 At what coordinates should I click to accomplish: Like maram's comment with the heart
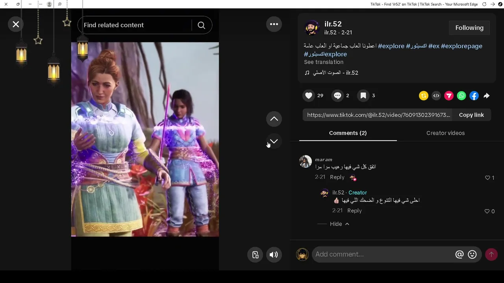point(487,178)
